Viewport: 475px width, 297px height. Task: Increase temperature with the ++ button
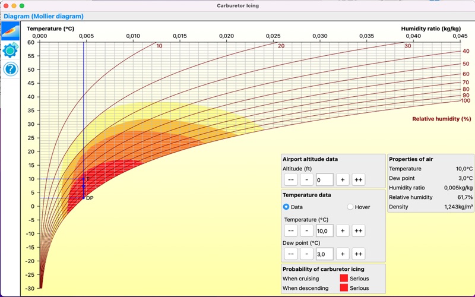coord(359,230)
